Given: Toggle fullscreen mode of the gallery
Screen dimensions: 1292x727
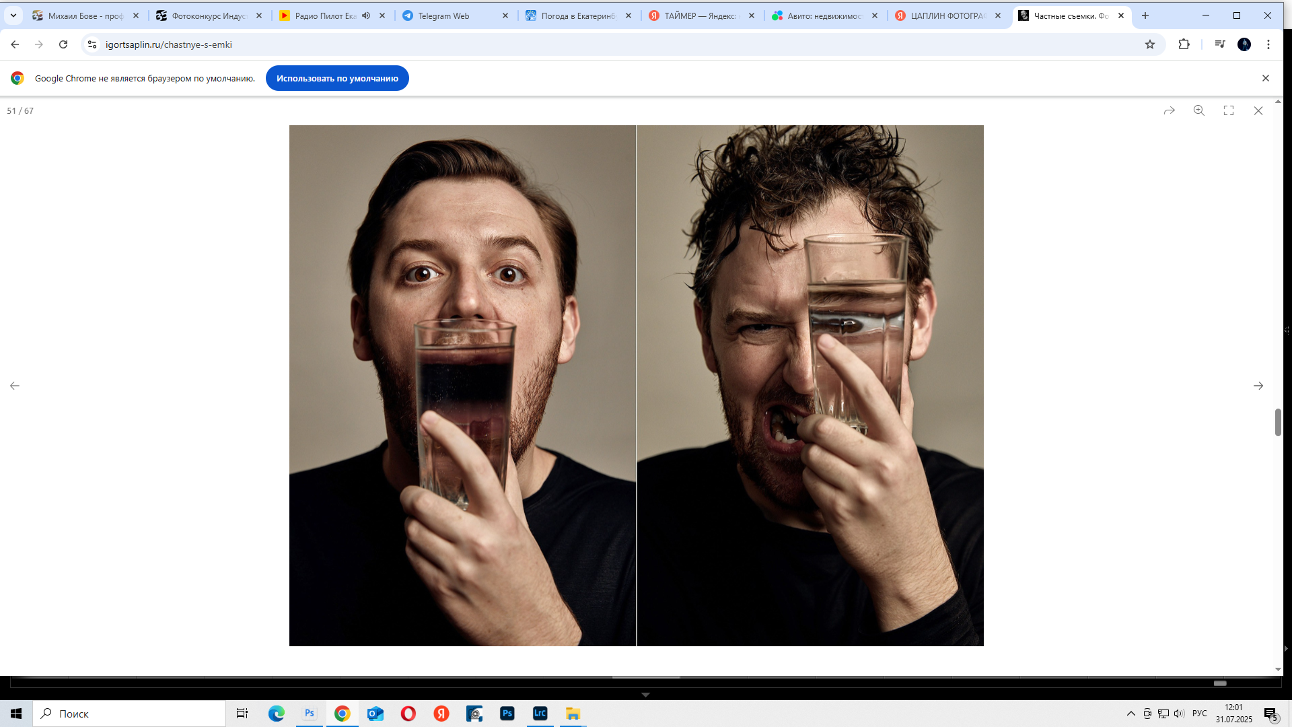Looking at the screenshot, I should (1229, 110).
